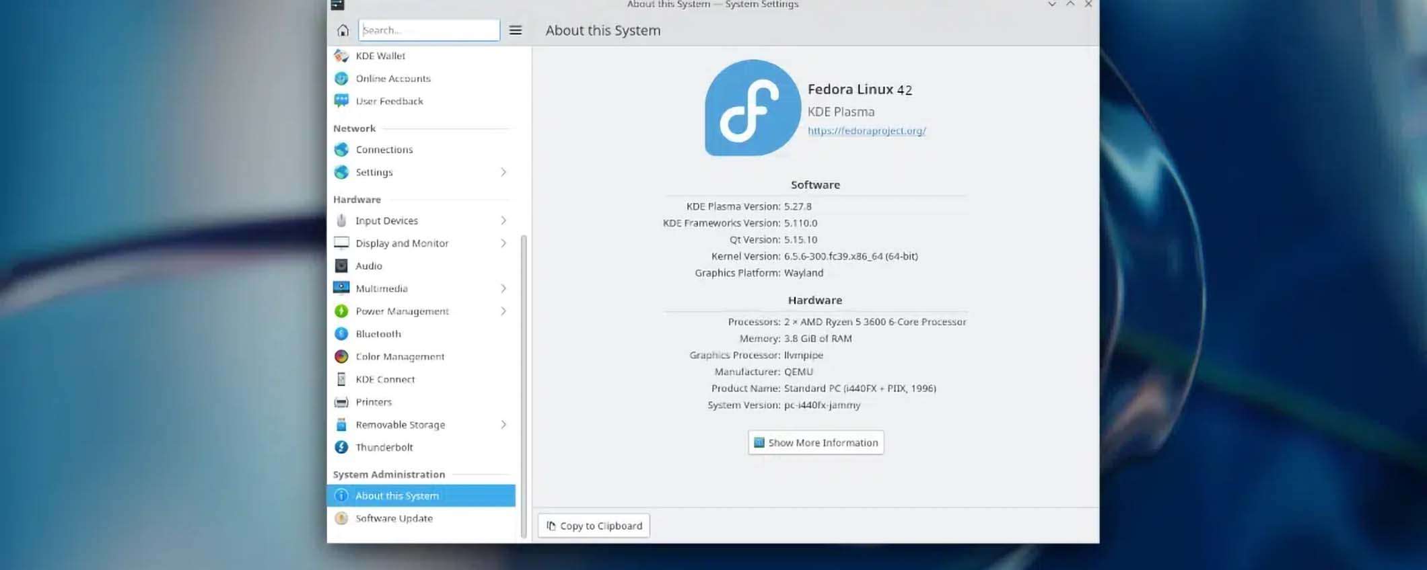This screenshot has width=1427, height=570.
Task: Select the System Version value pc-i440fx-jammy
Action: click(x=822, y=405)
